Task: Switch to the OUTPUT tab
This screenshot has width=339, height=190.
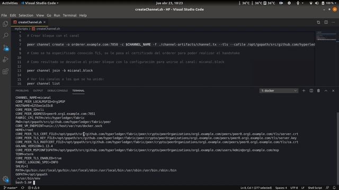Action: (x=38, y=91)
